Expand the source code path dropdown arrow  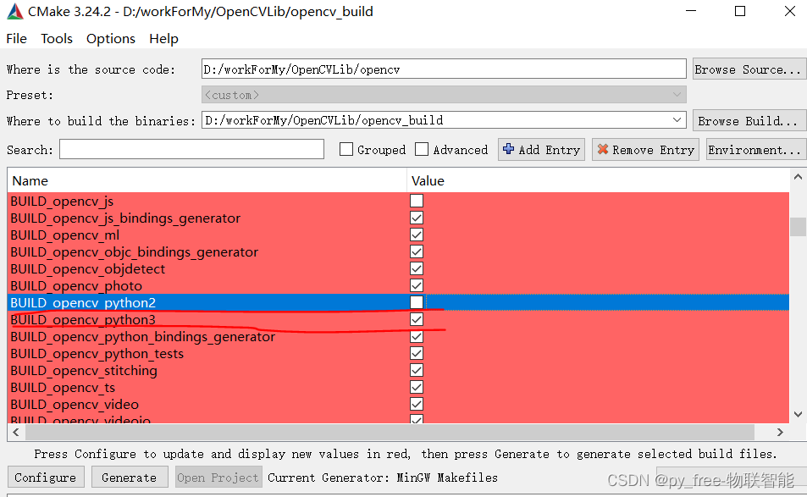pos(678,69)
